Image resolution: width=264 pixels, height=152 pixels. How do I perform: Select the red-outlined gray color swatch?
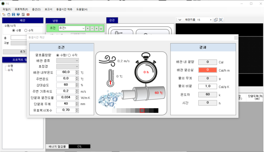(142, 111)
